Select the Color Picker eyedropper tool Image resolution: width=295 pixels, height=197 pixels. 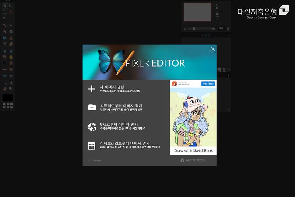[5, 83]
